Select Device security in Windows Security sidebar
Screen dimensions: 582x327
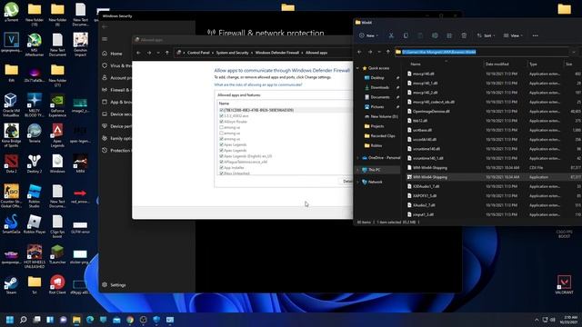coord(115,114)
